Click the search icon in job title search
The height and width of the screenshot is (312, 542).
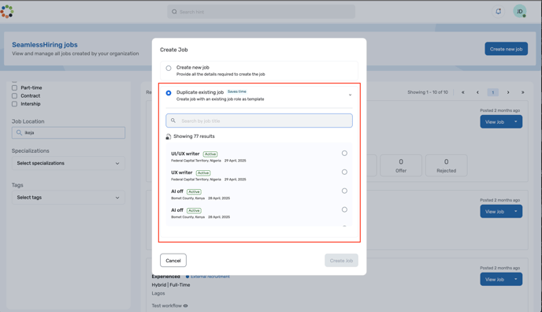click(x=173, y=121)
